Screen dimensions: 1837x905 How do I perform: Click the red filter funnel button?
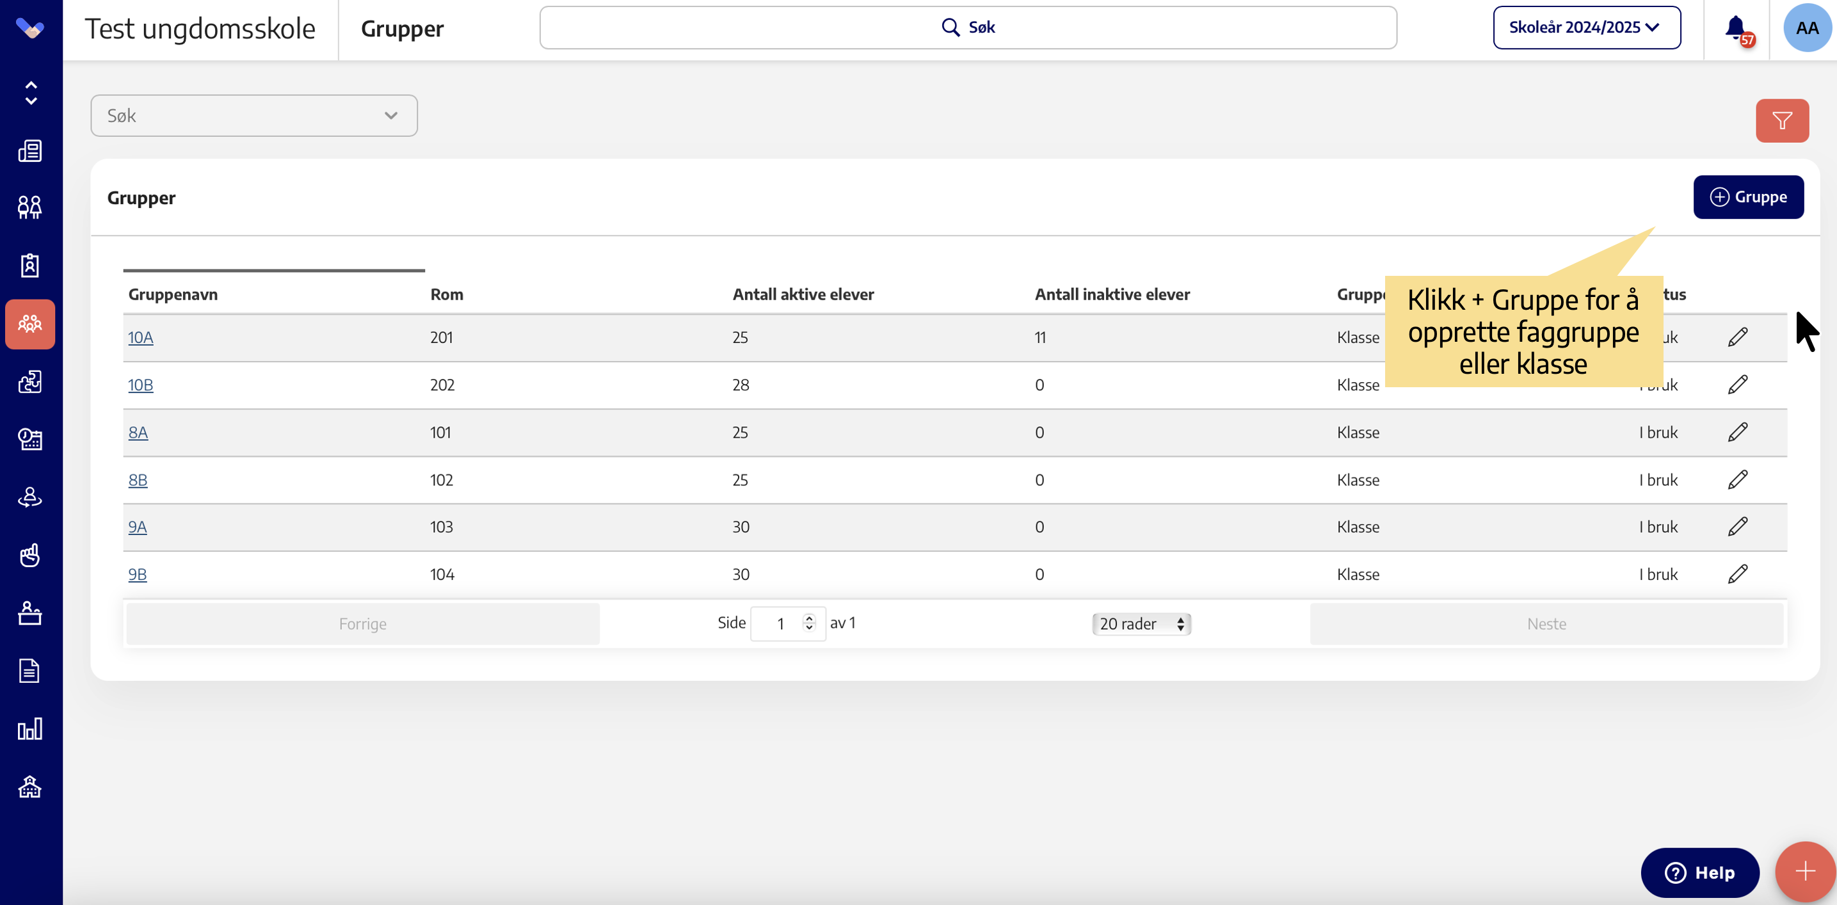pyautogui.click(x=1781, y=120)
